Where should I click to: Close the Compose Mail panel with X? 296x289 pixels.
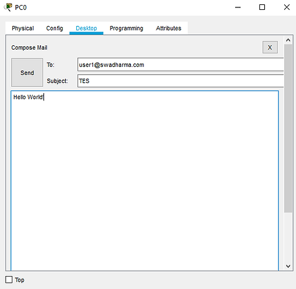pyautogui.click(x=270, y=47)
